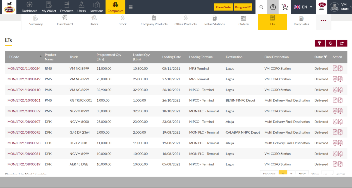This screenshot has height=188, width=352.
Task: Click the export share icon button
Action: [x=342, y=43]
